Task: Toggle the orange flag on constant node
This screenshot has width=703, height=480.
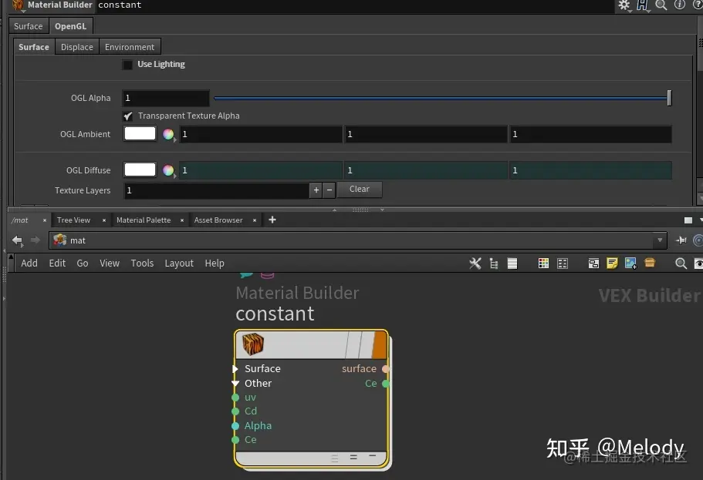Action: coord(380,344)
